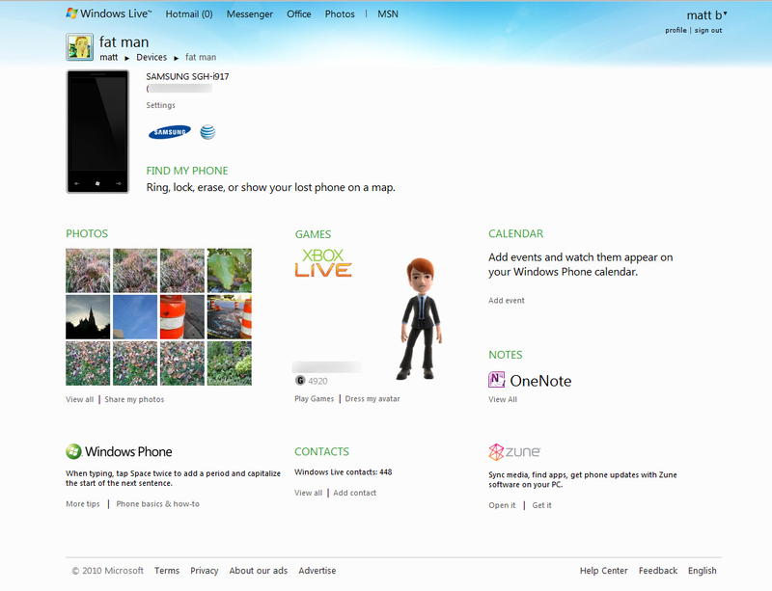Open the green plants photo in bottom row

230,363
